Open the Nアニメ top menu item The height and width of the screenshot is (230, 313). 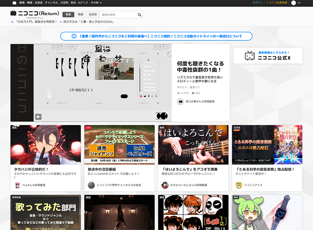click(83, 3)
